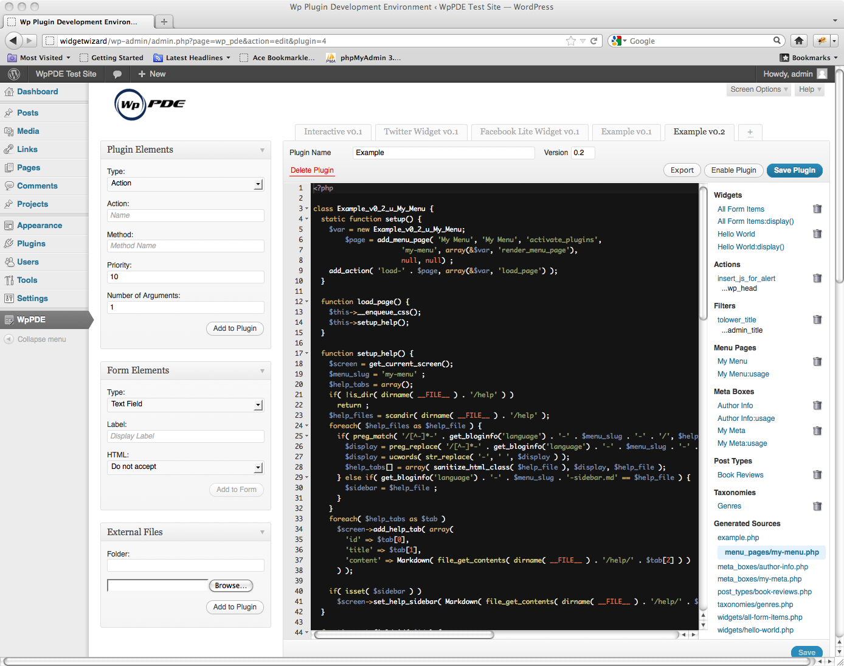This screenshot has width=844, height=666.
Task: Switch to Interactive v0.1 plugin tab
Action: pyautogui.click(x=333, y=132)
